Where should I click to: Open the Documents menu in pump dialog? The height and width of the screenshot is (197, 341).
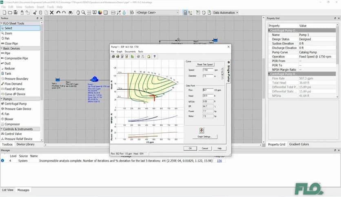coord(130,52)
